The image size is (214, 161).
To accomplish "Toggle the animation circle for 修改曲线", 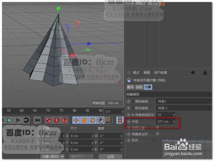I will pos(128,108).
